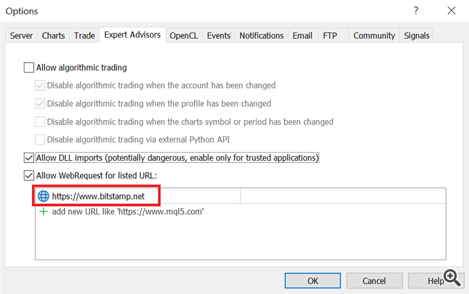Switch to the Events tab

coord(219,36)
